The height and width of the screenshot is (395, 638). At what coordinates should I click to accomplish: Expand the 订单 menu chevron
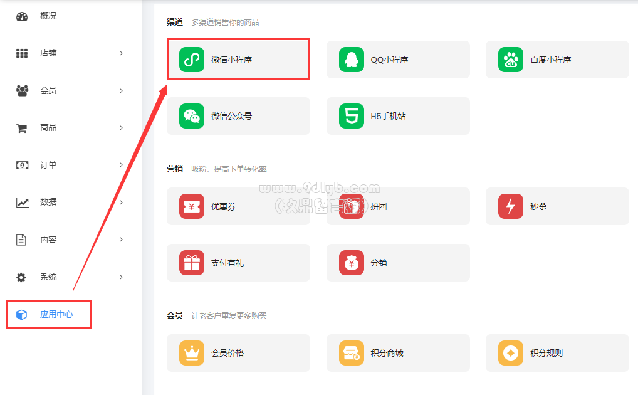pyautogui.click(x=121, y=165)
